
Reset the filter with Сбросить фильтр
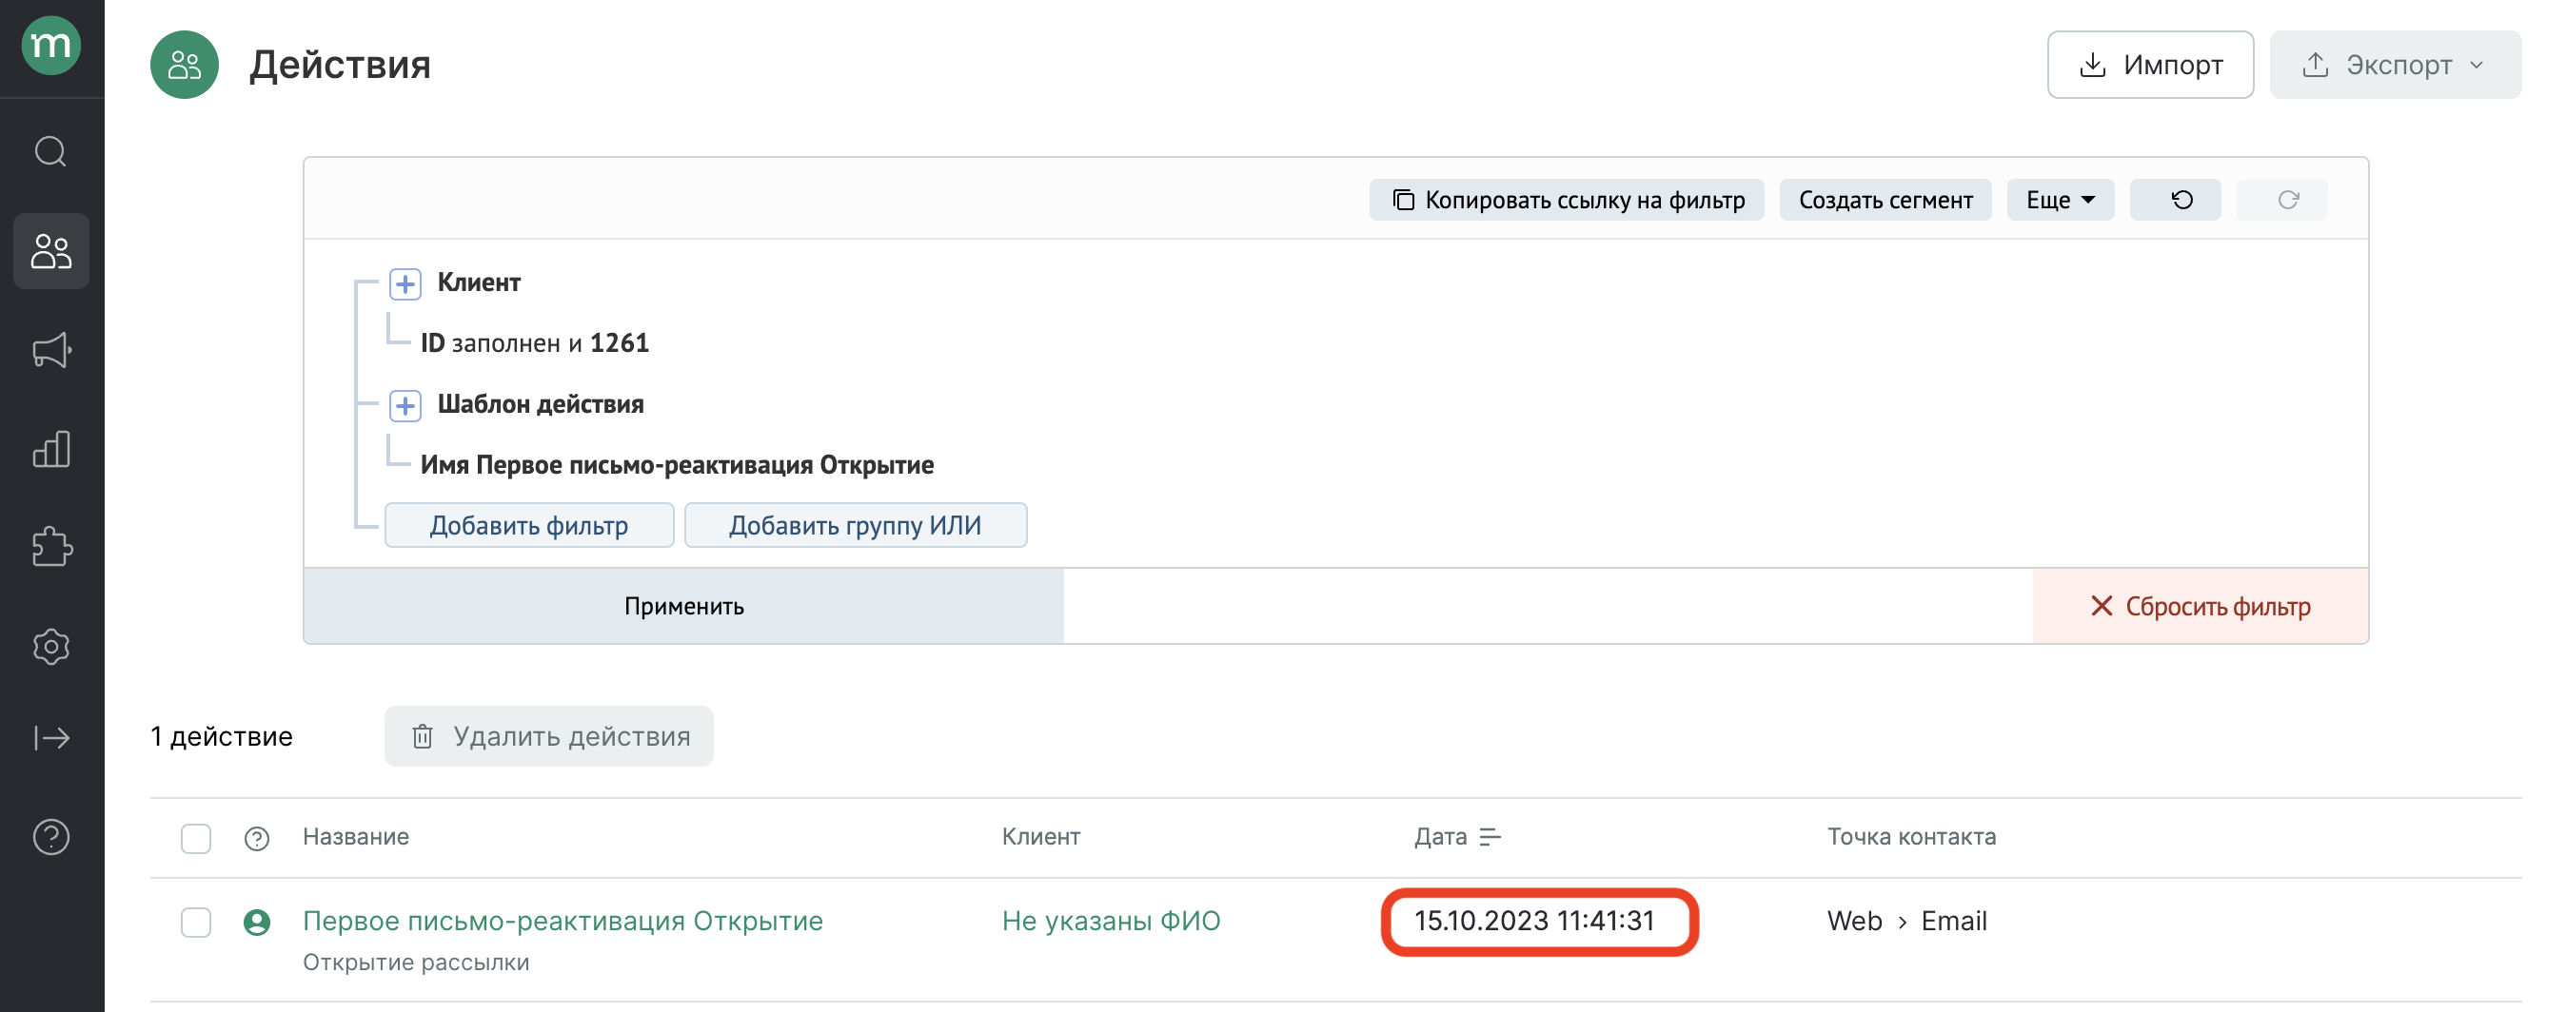2201,606
